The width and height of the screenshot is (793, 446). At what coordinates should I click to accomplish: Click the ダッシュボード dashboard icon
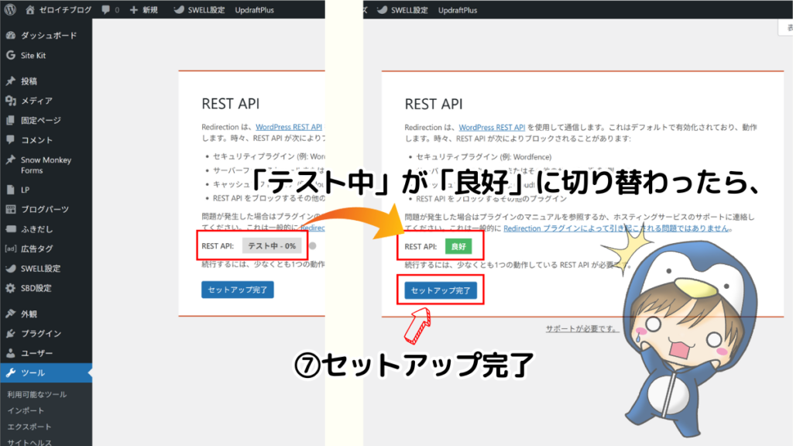tap(11, 36)
